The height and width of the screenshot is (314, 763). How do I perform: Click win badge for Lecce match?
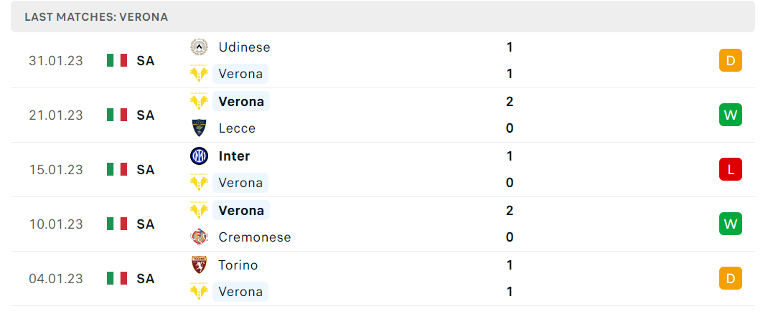pyautogui.click(x=731, y=115)
